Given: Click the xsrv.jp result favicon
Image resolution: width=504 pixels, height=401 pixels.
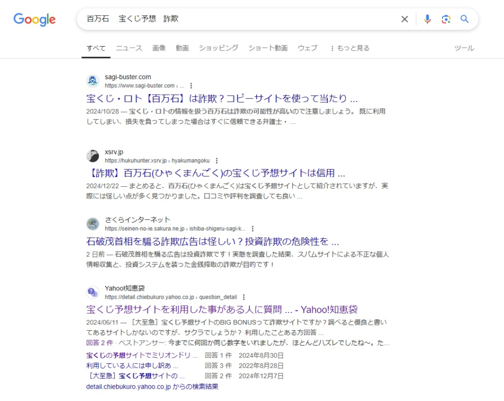Looking at the screenshot, I should point(93,156).
